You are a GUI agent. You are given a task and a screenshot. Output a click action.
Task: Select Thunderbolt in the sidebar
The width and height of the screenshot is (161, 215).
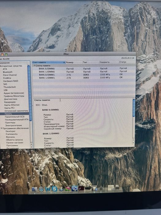[10, 87]
